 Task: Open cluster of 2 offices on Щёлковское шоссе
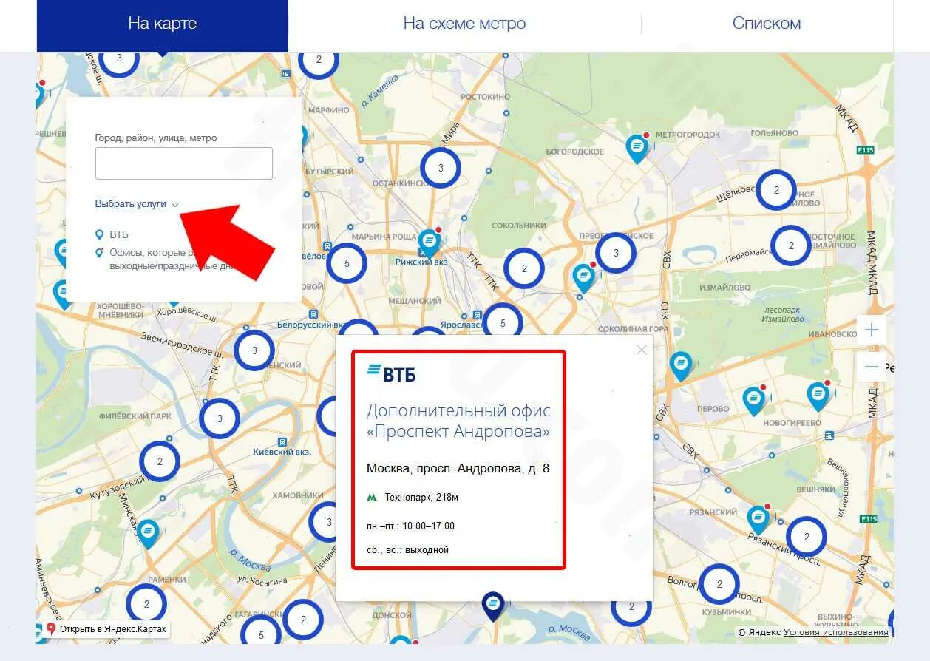[x=776, y=190]
